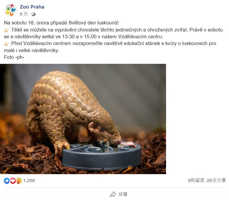Click the 分享 share button label

click(123, 194)
